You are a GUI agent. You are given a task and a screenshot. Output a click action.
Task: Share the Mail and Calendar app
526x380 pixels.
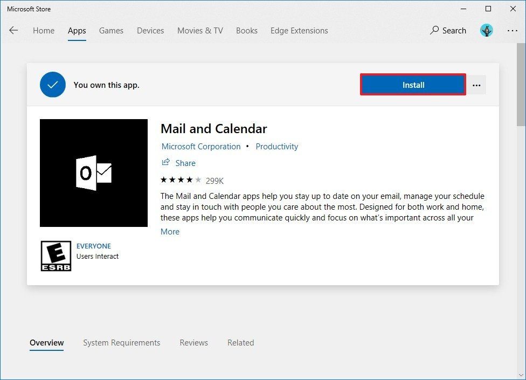tap(178, 163)
